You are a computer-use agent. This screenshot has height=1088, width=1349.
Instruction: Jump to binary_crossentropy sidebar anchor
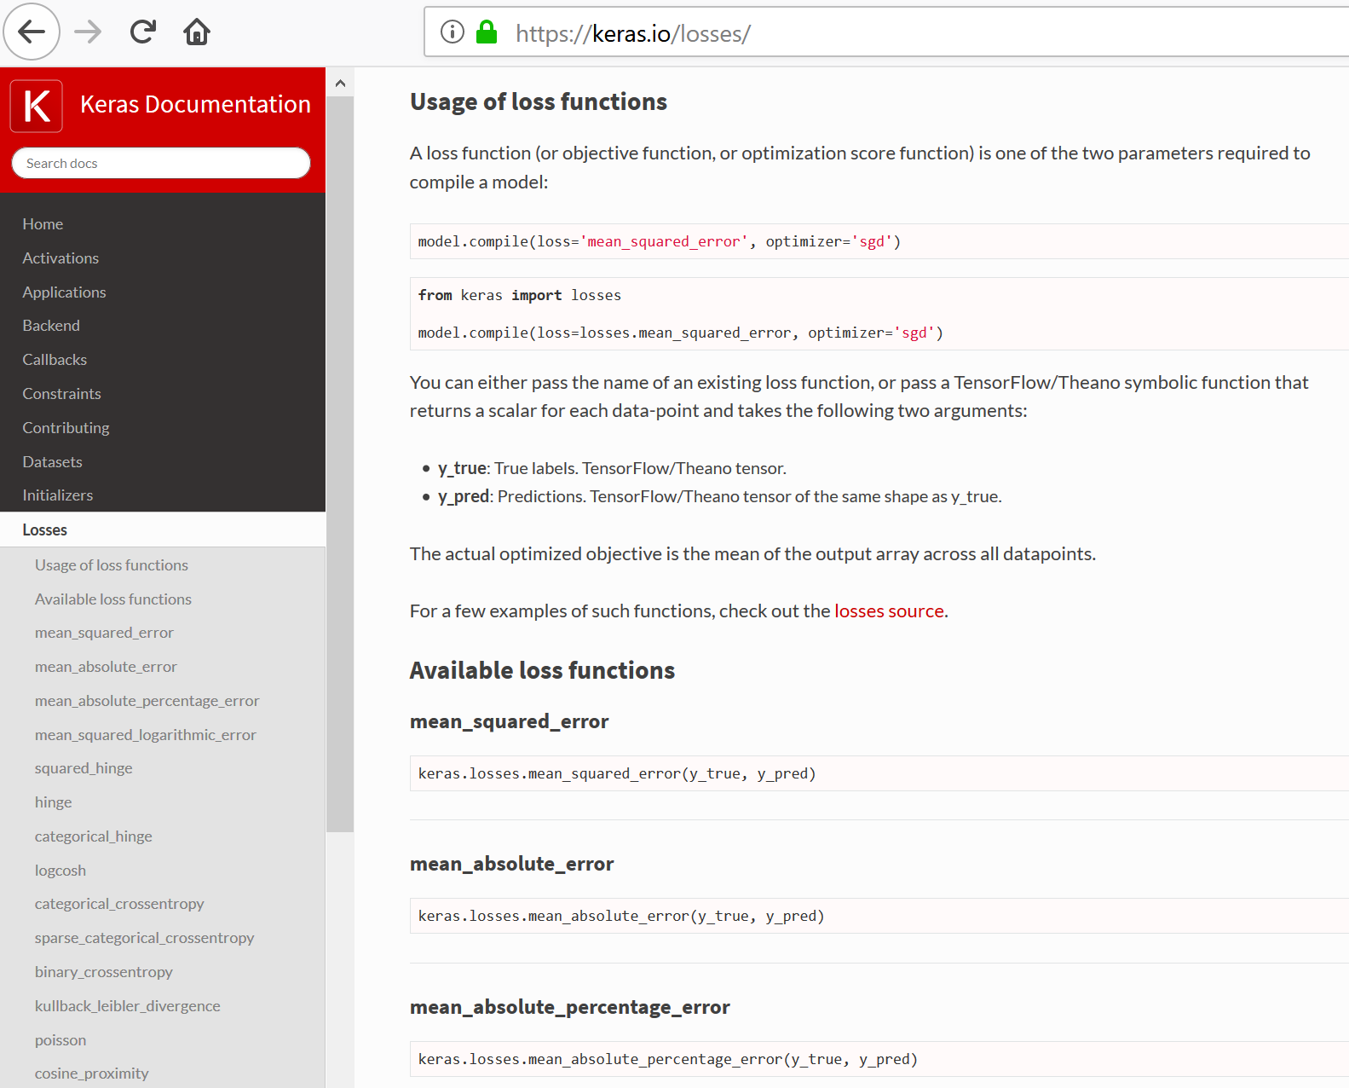coord(103,972)
